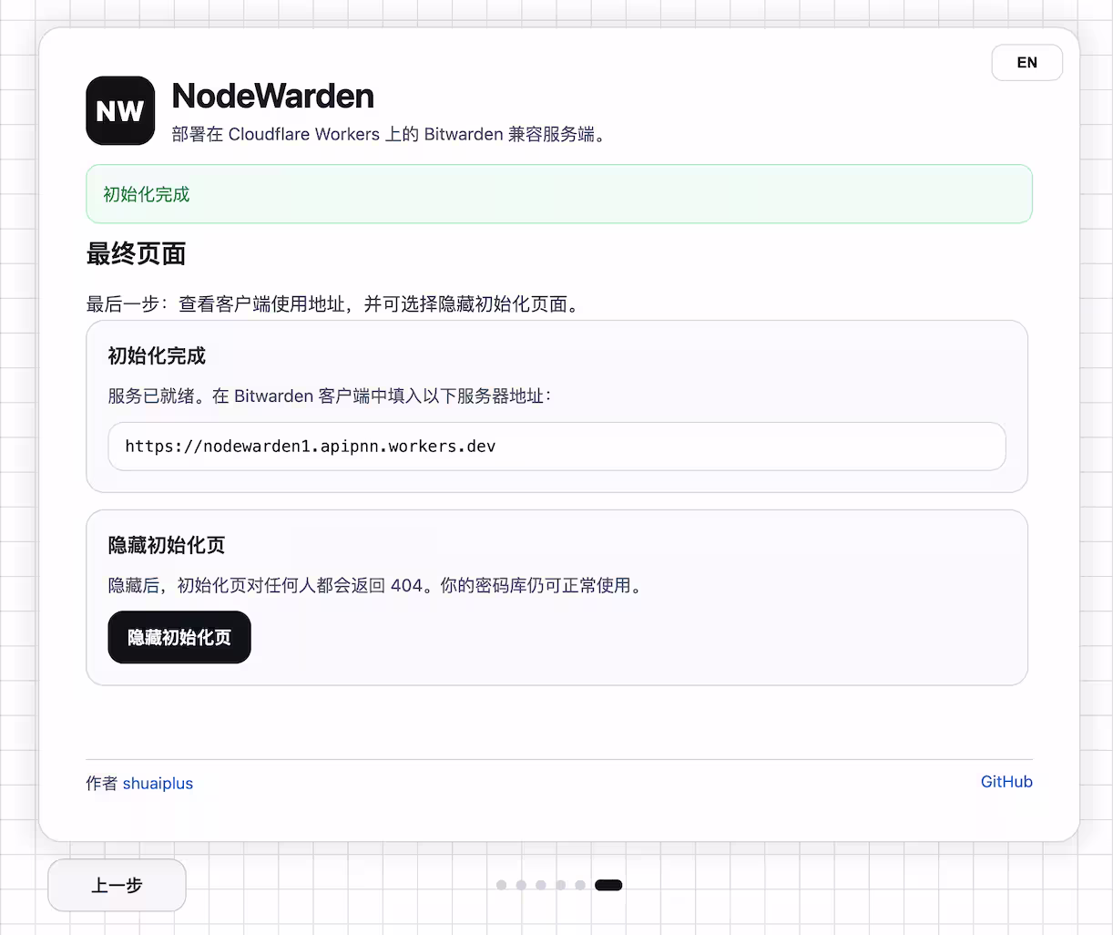The image size is (1113, 935).
Task: Click the fifth pagination dot
Action: (x=580, y=885)
